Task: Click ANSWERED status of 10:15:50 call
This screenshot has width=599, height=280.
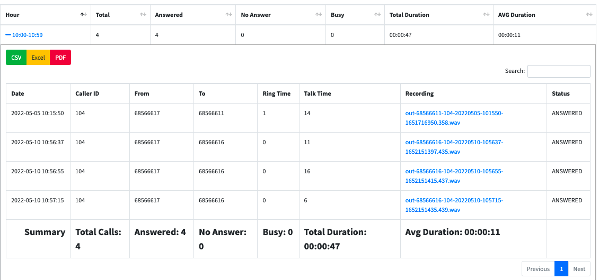Action: pos(567,113)
